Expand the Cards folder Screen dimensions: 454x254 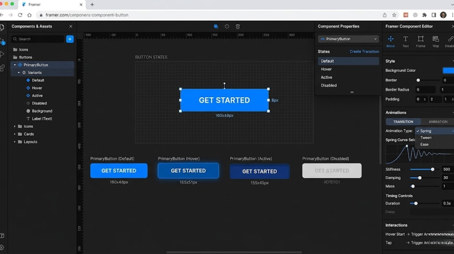pyautogui.click(x=15, y=134)
